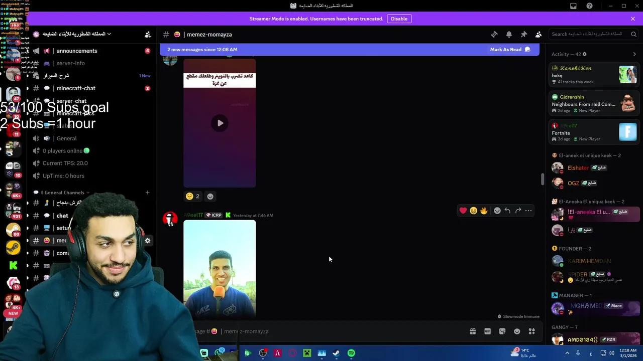Viewport: 643px width, 361px height.
Task: Disable Streamer Mode
Action: [399, 19]
